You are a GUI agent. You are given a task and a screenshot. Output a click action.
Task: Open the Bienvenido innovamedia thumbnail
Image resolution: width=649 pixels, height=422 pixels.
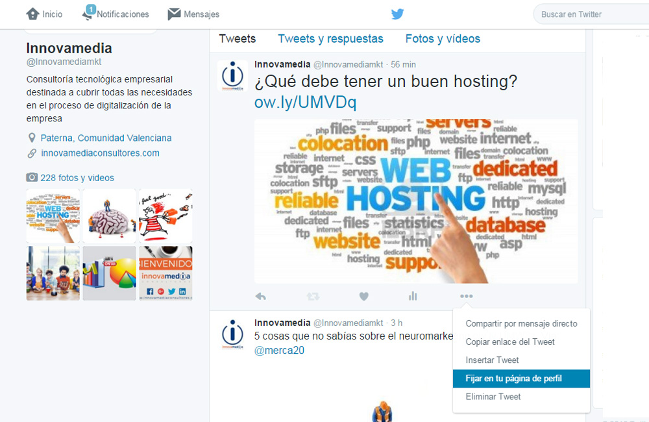pos(165,273)
